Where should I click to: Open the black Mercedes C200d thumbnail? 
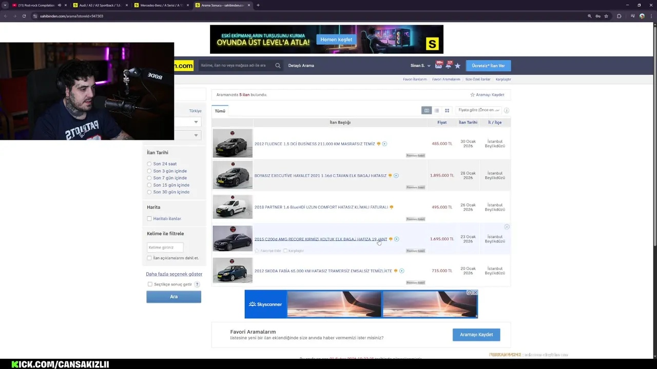tap(233, 239)
